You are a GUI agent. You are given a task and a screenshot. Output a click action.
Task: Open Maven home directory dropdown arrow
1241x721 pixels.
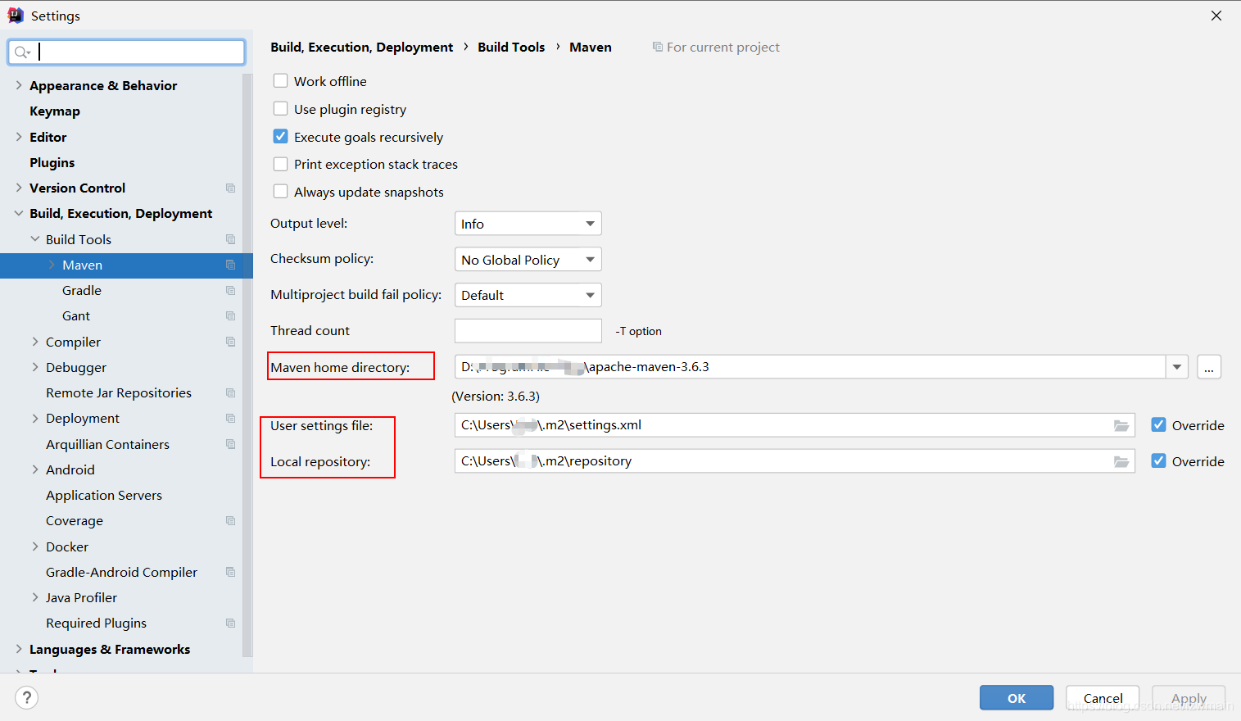pos(1177,367)
